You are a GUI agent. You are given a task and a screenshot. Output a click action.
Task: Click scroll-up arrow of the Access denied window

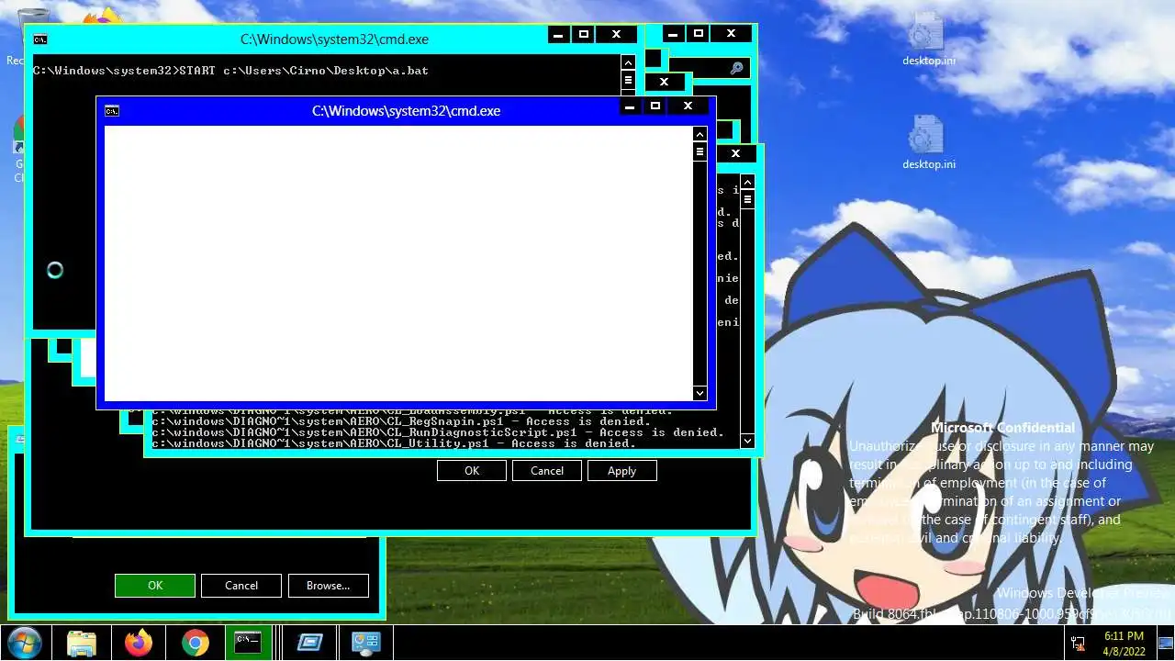[747, 182]
